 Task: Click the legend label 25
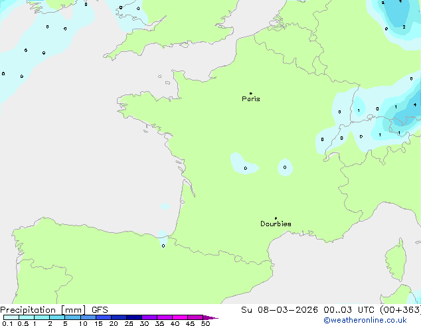[129, 323]
